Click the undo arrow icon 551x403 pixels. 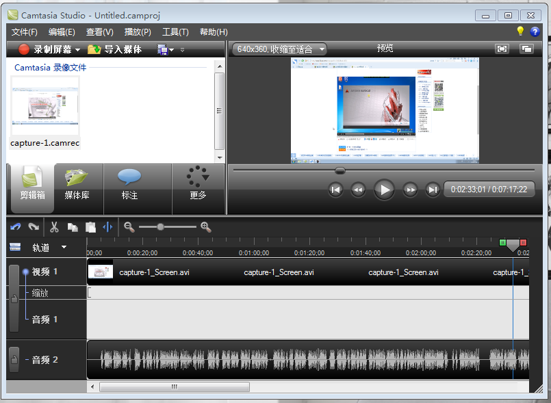[x=16, y=227]
